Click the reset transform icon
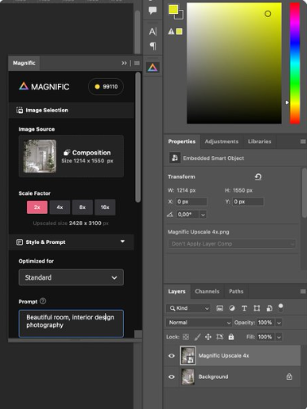 click(258, 177)
